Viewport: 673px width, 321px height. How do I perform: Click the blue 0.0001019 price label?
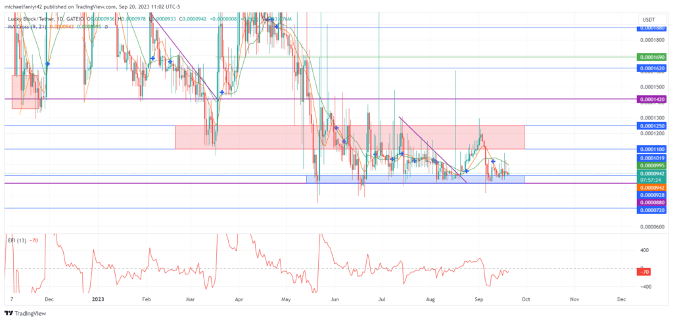coord(650,158)
